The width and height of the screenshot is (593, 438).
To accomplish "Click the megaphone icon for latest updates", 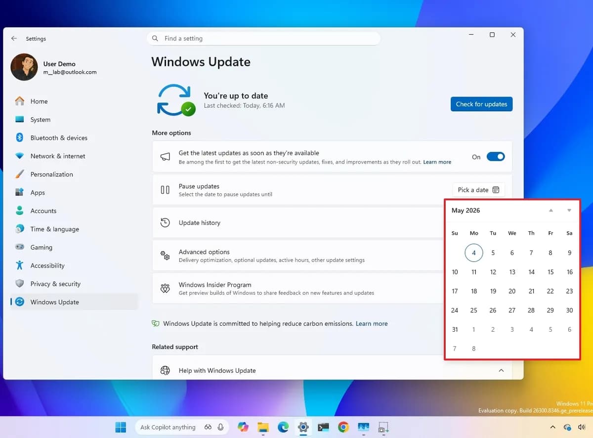I will 165,157.
